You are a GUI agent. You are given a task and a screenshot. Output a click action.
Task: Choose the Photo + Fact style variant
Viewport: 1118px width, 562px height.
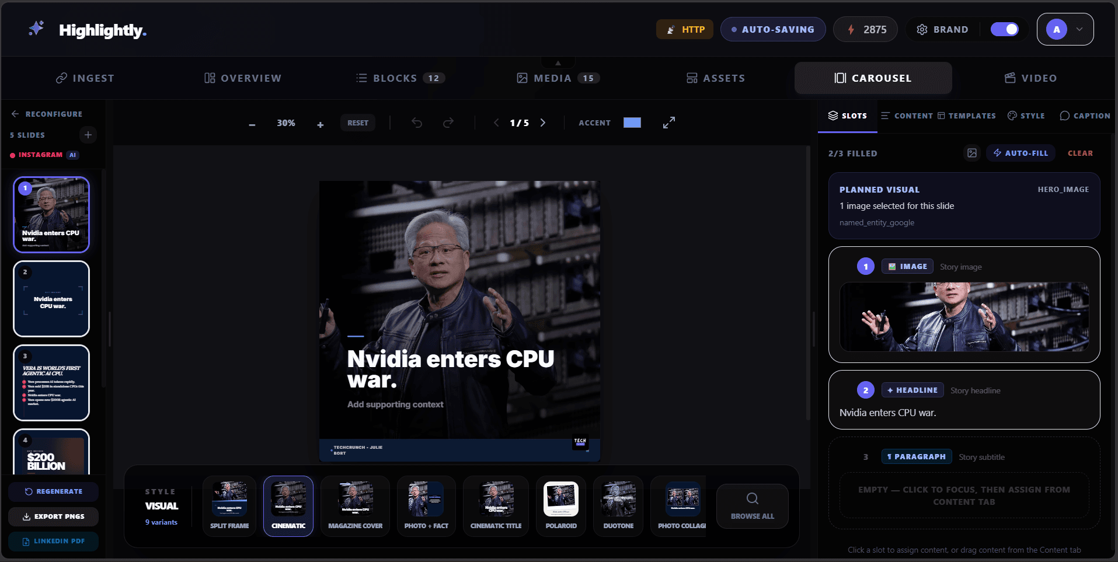[x=426, y=506]
